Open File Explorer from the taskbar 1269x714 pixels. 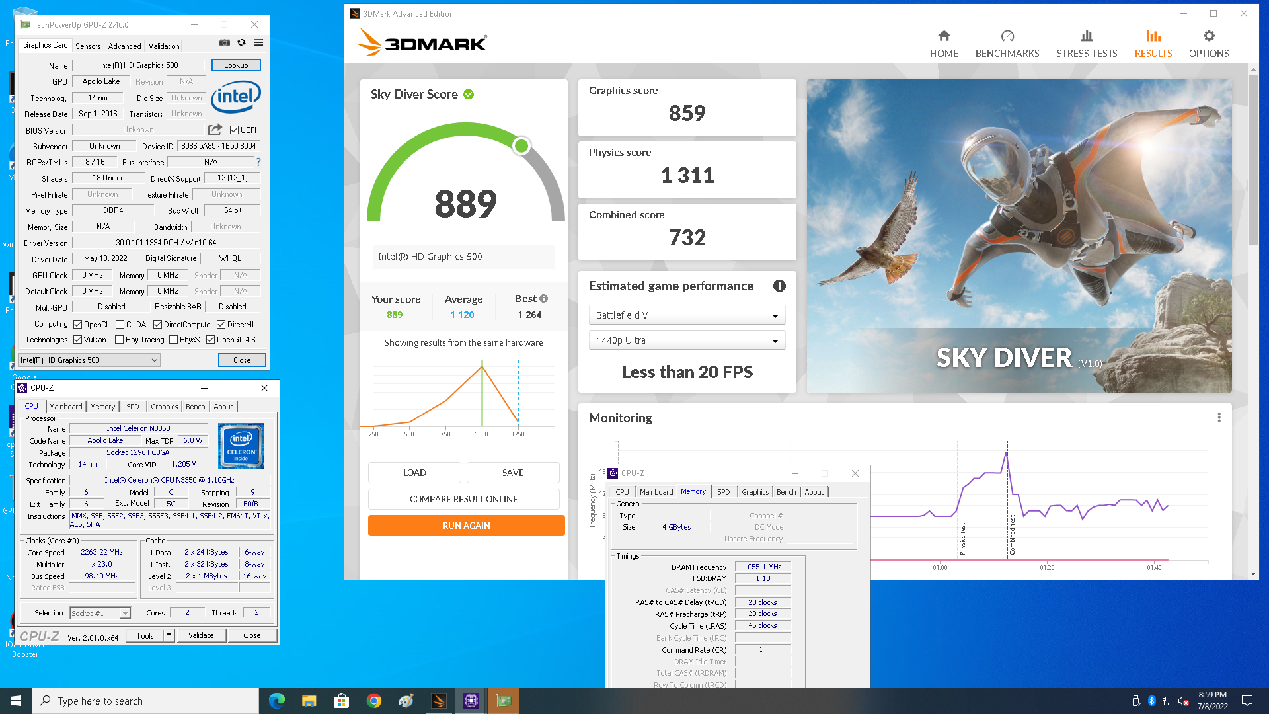pos(309,701)
